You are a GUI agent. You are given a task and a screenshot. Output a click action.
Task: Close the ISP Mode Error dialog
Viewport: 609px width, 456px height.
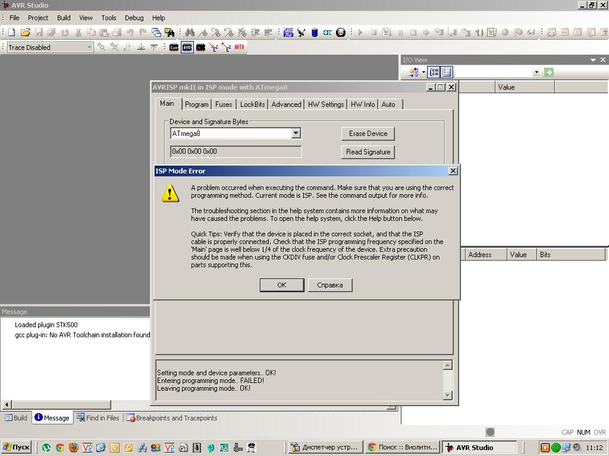point(453,171)
